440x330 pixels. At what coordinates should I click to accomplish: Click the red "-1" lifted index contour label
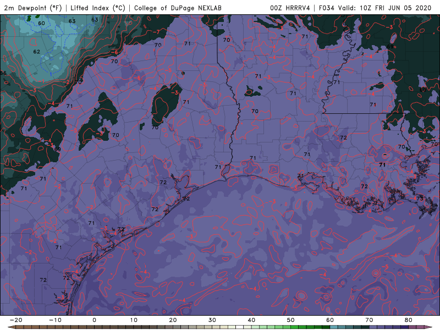coord(42,81)
